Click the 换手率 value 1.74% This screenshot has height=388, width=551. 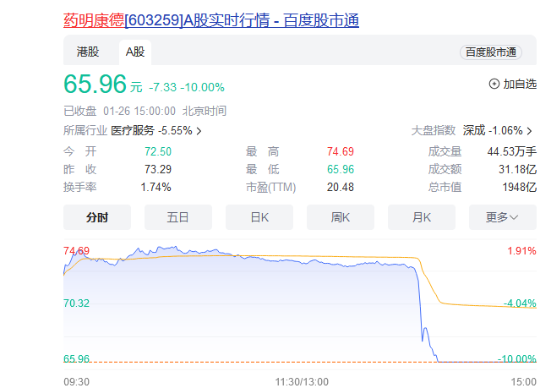(155, 187)
